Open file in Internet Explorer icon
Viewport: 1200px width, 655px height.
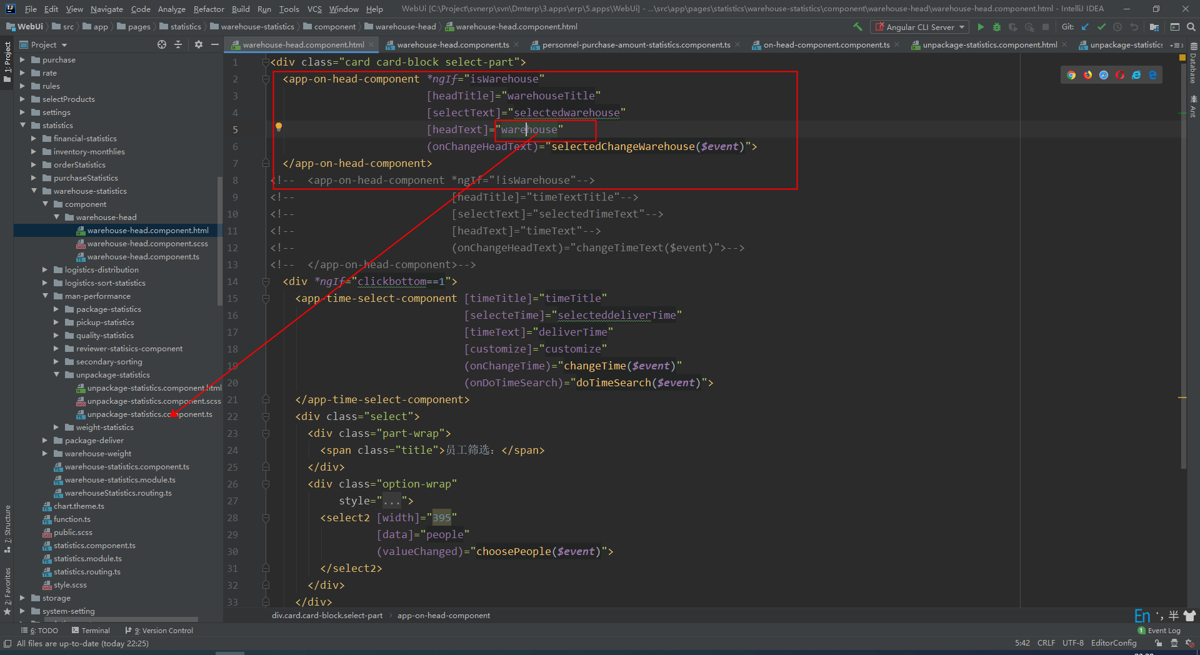pos(1136,75)
